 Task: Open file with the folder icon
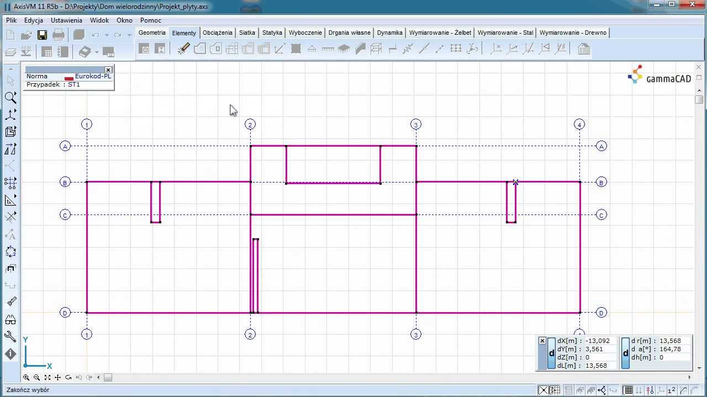(26, 35)
